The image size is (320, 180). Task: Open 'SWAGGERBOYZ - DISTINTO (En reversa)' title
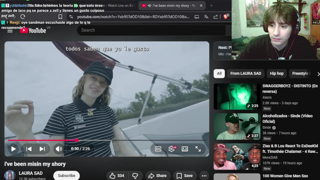pos(290,89)
